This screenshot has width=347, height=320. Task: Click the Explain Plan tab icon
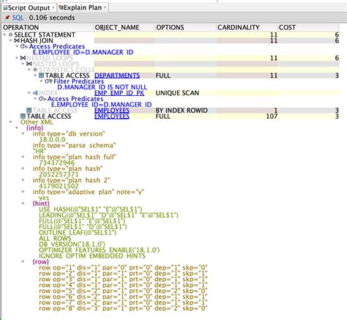point(61,7)
